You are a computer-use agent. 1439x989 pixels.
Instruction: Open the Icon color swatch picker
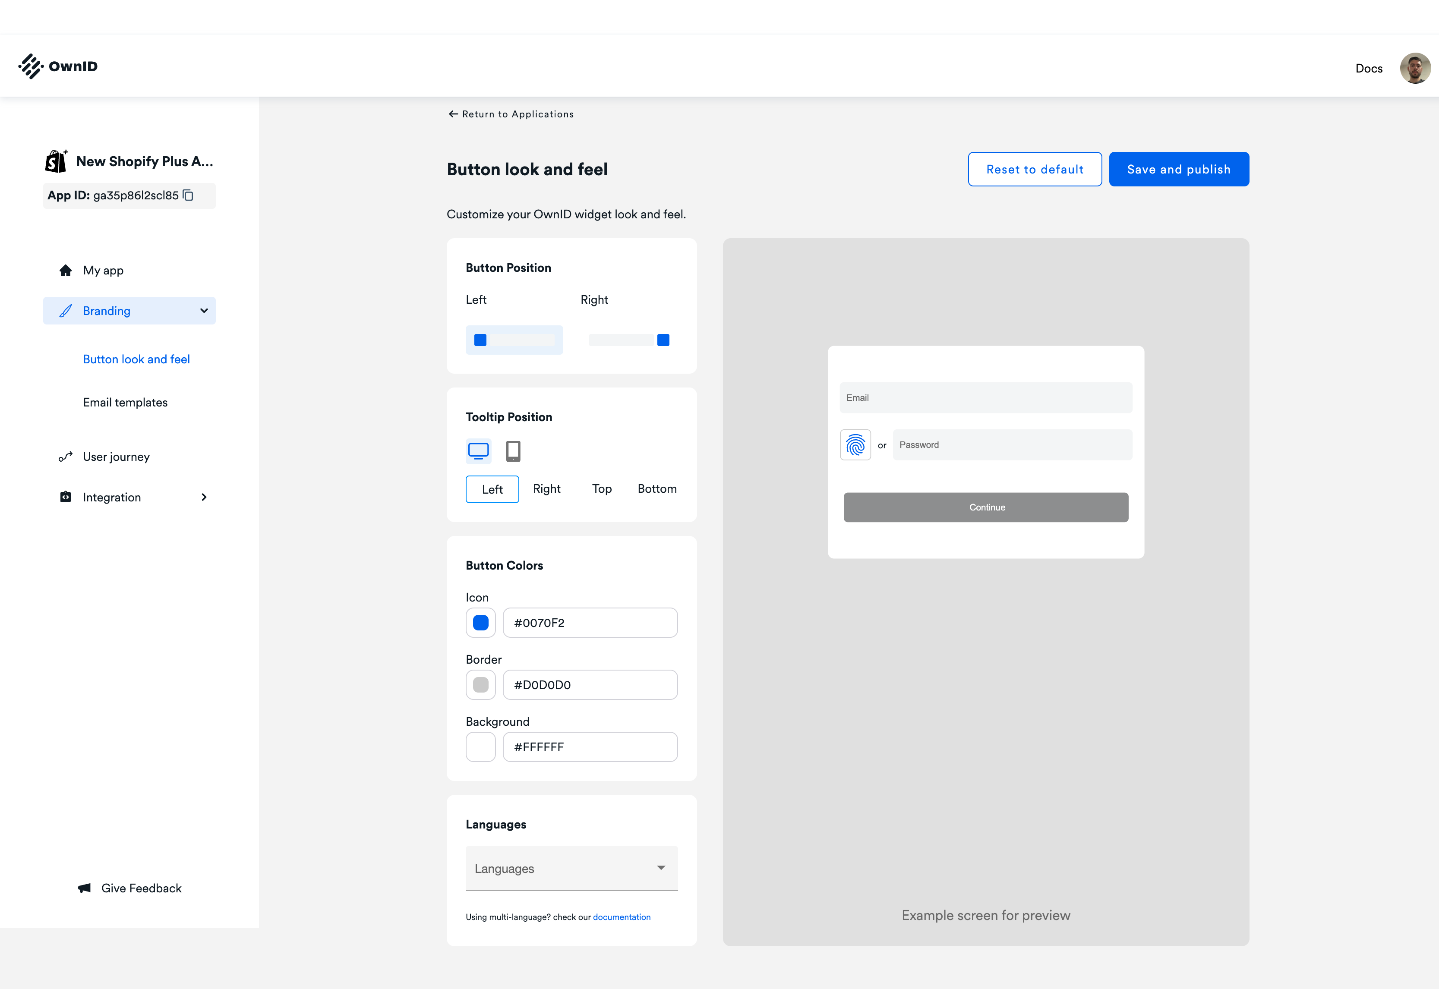click(480, 623)
